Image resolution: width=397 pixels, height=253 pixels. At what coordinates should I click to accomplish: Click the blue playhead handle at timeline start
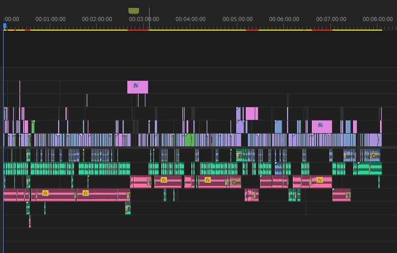click(5, 26)
